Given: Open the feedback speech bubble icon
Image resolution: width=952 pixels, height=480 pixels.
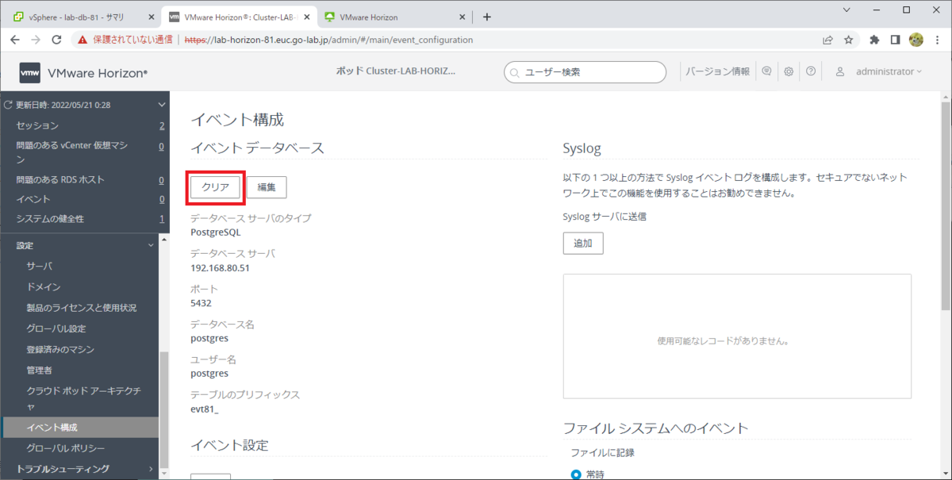Looking at the screenshot, I should pyautogui.click(x=766, y=71).
